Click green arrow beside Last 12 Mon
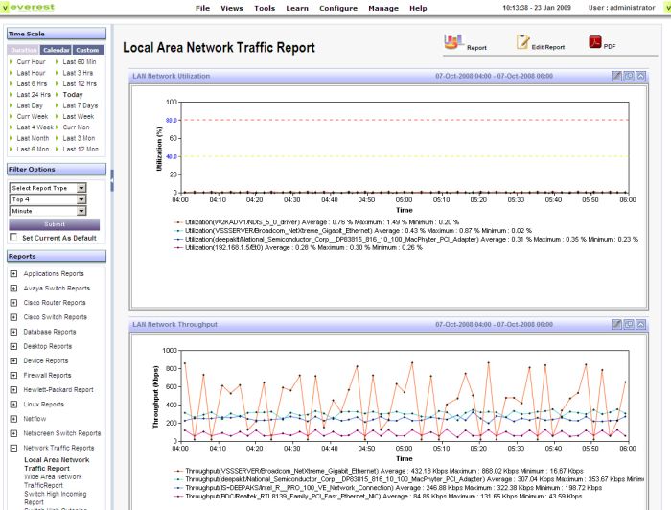The height and width of the screenshot is (510, 671). [57, 149]
